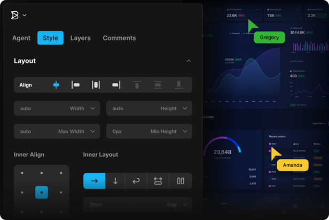The width and height of the screenshot is (329, 220).
Task: Expand the dropdown beside the app logo
Action: point(25,16)
